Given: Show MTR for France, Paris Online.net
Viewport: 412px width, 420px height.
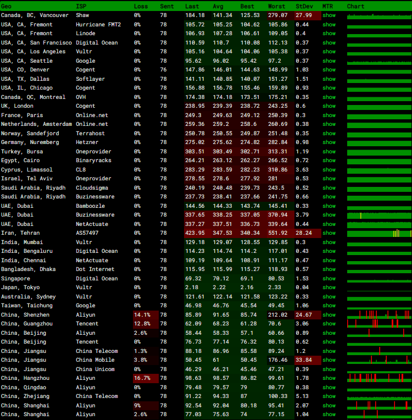Looking at the screenshot, I should pyautogui.click(x=329, y=115).
